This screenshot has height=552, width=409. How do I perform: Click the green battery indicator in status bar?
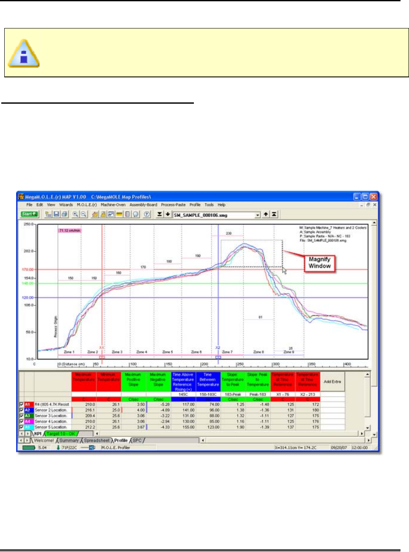pyautogui.click(x=29, y=448)
